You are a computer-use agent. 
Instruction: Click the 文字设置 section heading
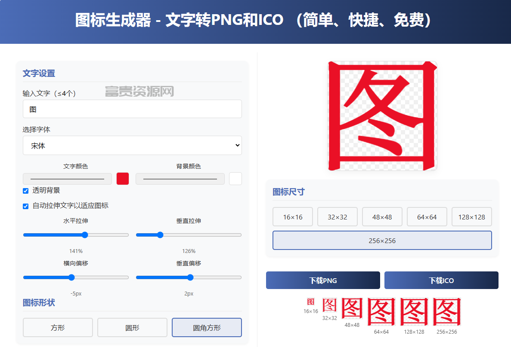click(x=39, y=73)
